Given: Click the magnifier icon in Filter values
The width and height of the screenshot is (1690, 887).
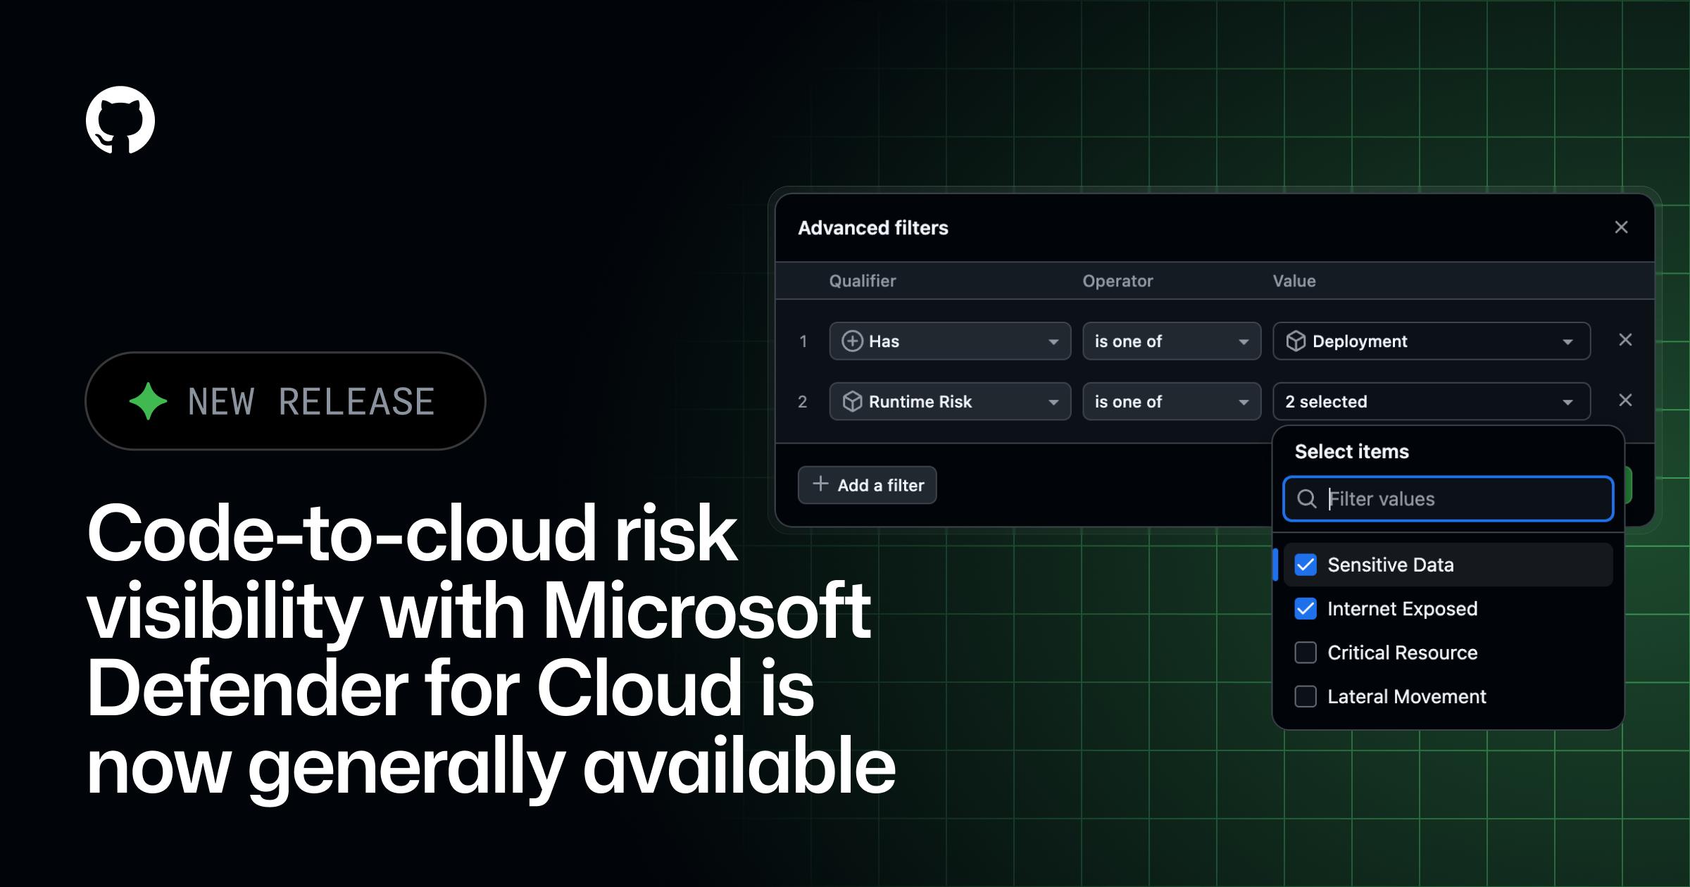Looking at the screenshot, I should tap(1306, 499).
